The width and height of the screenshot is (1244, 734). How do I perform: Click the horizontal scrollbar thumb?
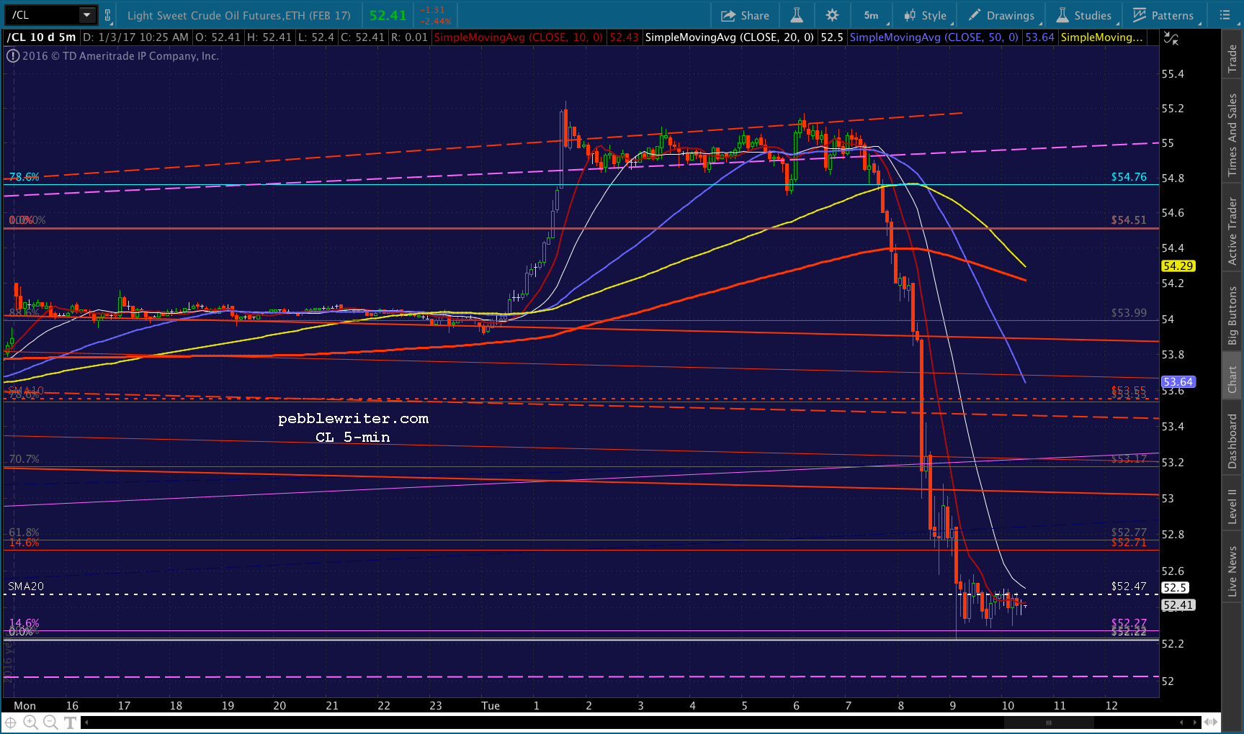click(x=1048, y=722)
